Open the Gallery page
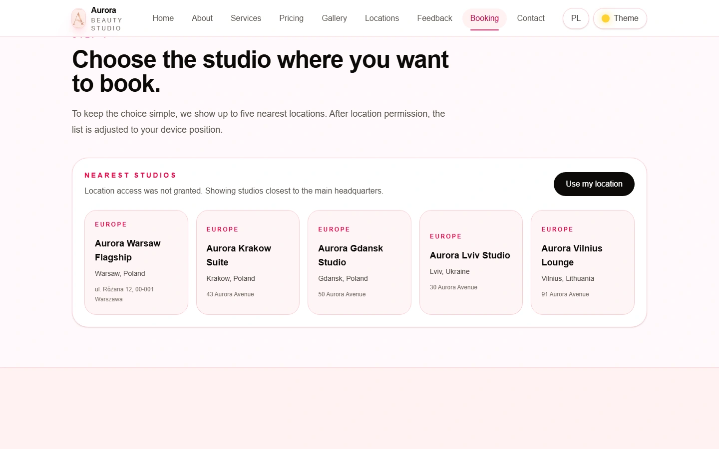 334,18
